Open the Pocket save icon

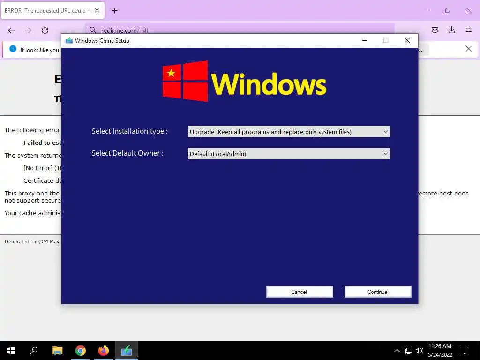(435, 30)
